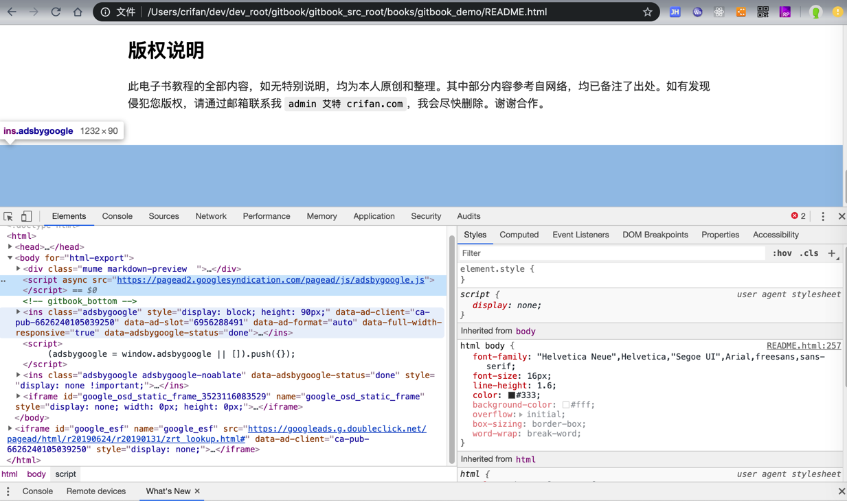Viewport: 847px width, 501px height.
Task: Switch to the Console tab
Action: 117,216
